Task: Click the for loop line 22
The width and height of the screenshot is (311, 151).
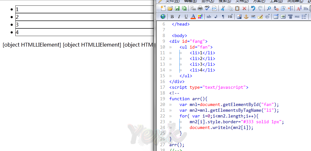Action: tap(219, 116)
